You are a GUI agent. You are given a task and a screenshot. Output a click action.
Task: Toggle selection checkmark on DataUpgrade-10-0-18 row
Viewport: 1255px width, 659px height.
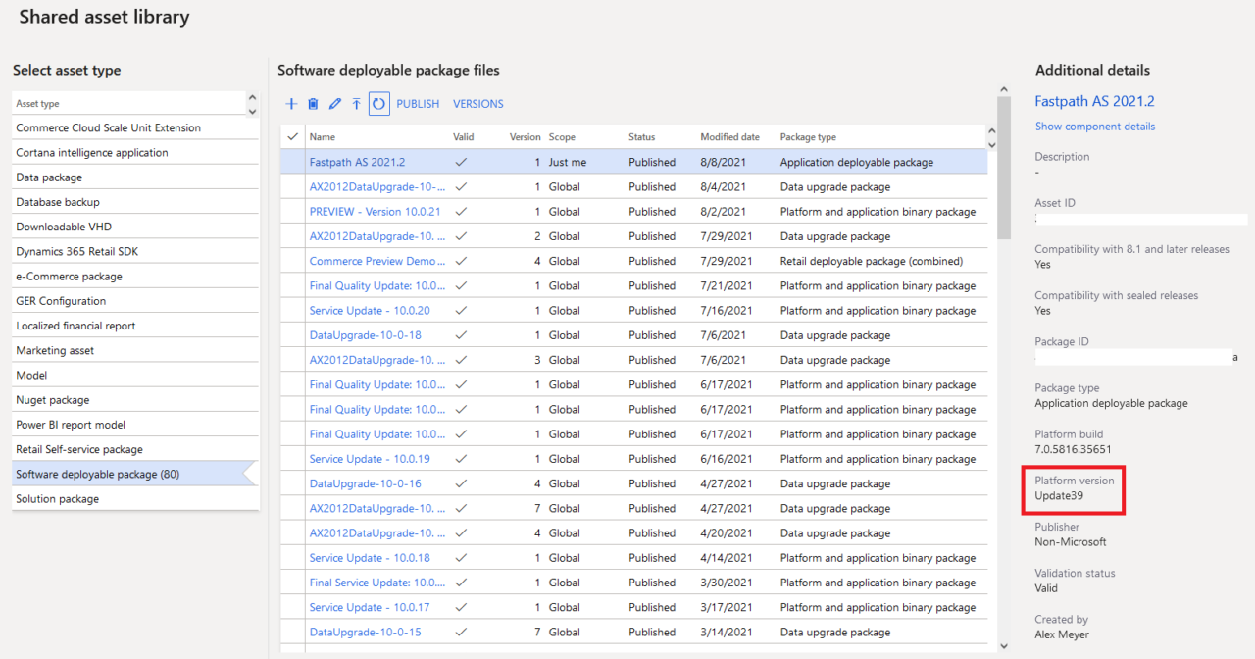291,334
